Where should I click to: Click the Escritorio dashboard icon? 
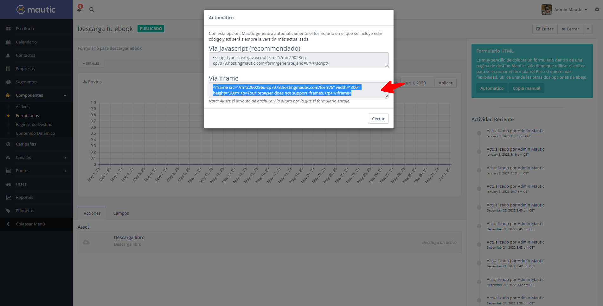point(8,29)
